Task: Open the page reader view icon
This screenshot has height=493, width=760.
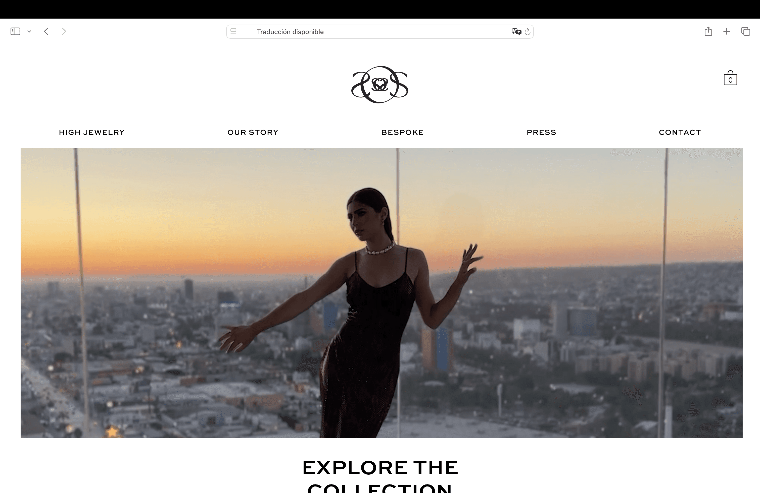Action: pos(233,32)
